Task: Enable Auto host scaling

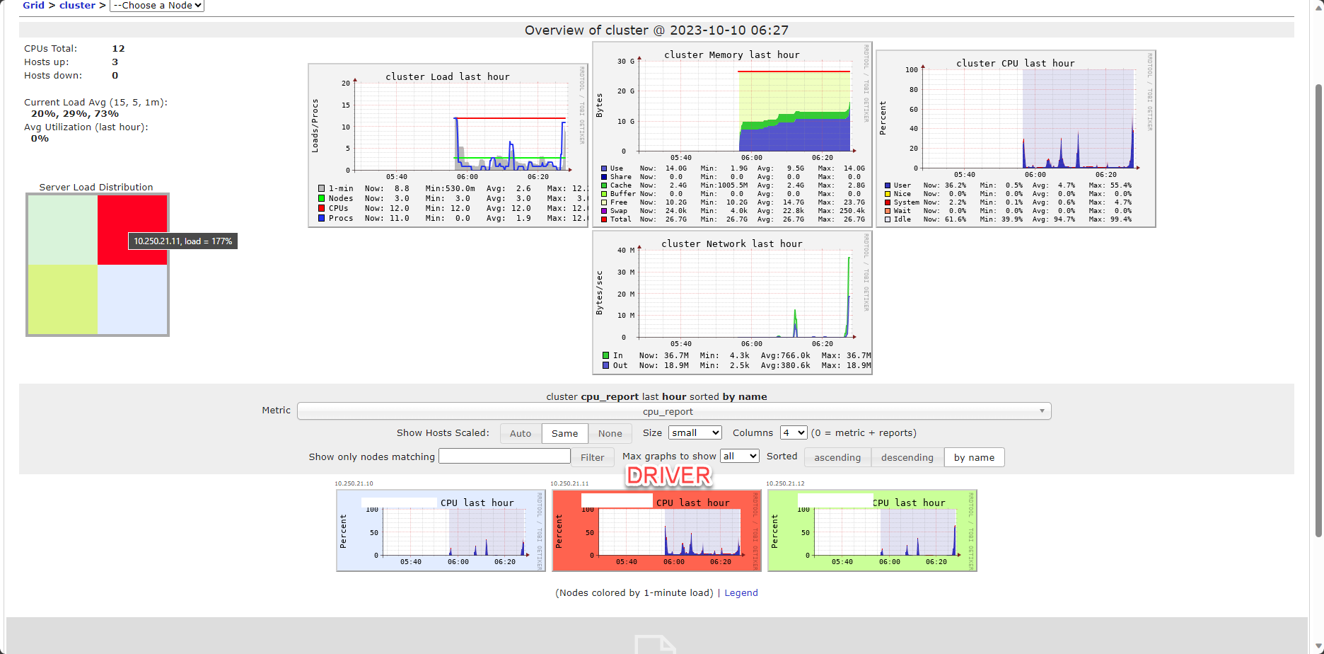Action: (x=520, y=432)
